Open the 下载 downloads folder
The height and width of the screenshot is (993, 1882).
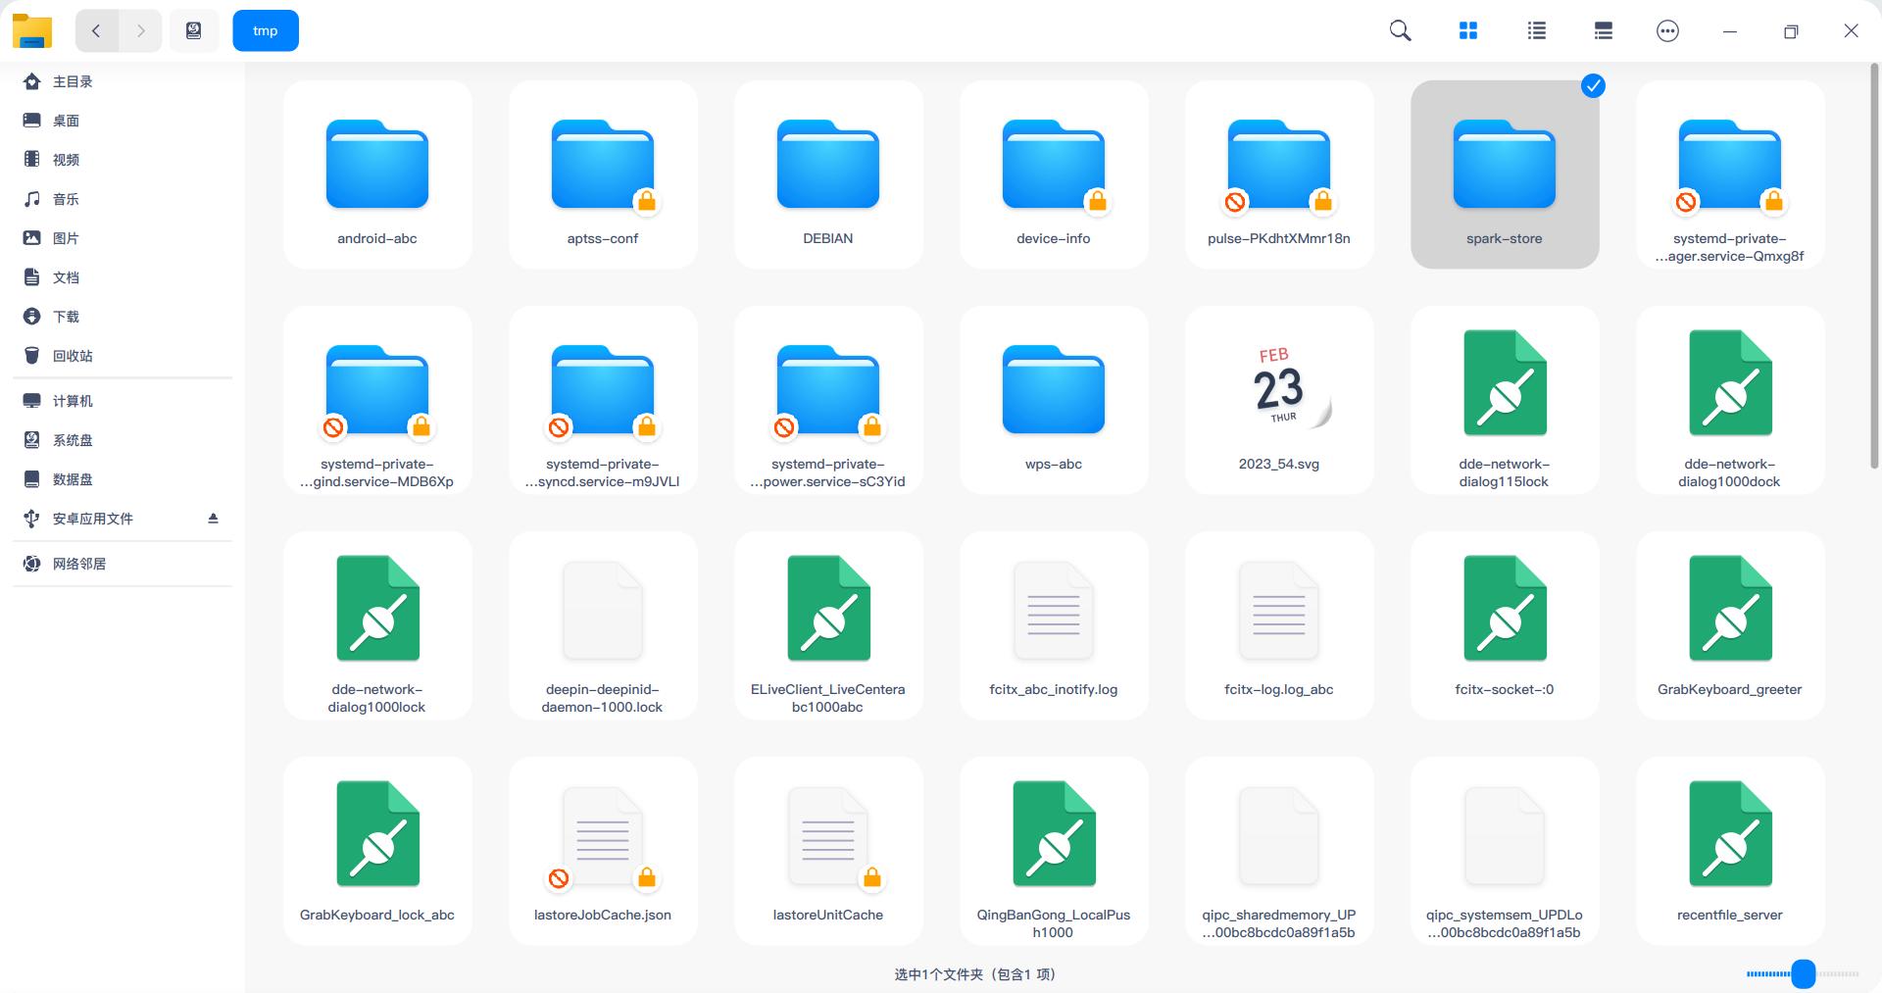click(67, 316)
